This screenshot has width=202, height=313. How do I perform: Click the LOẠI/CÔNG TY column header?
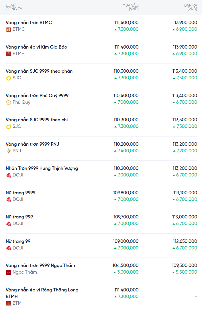point(14,7)
